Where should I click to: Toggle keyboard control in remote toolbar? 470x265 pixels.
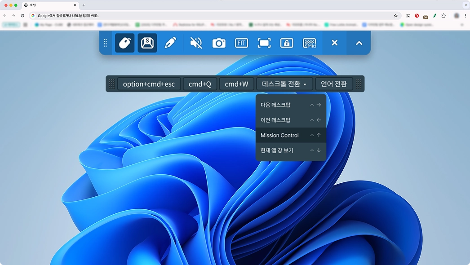[147, 43]
